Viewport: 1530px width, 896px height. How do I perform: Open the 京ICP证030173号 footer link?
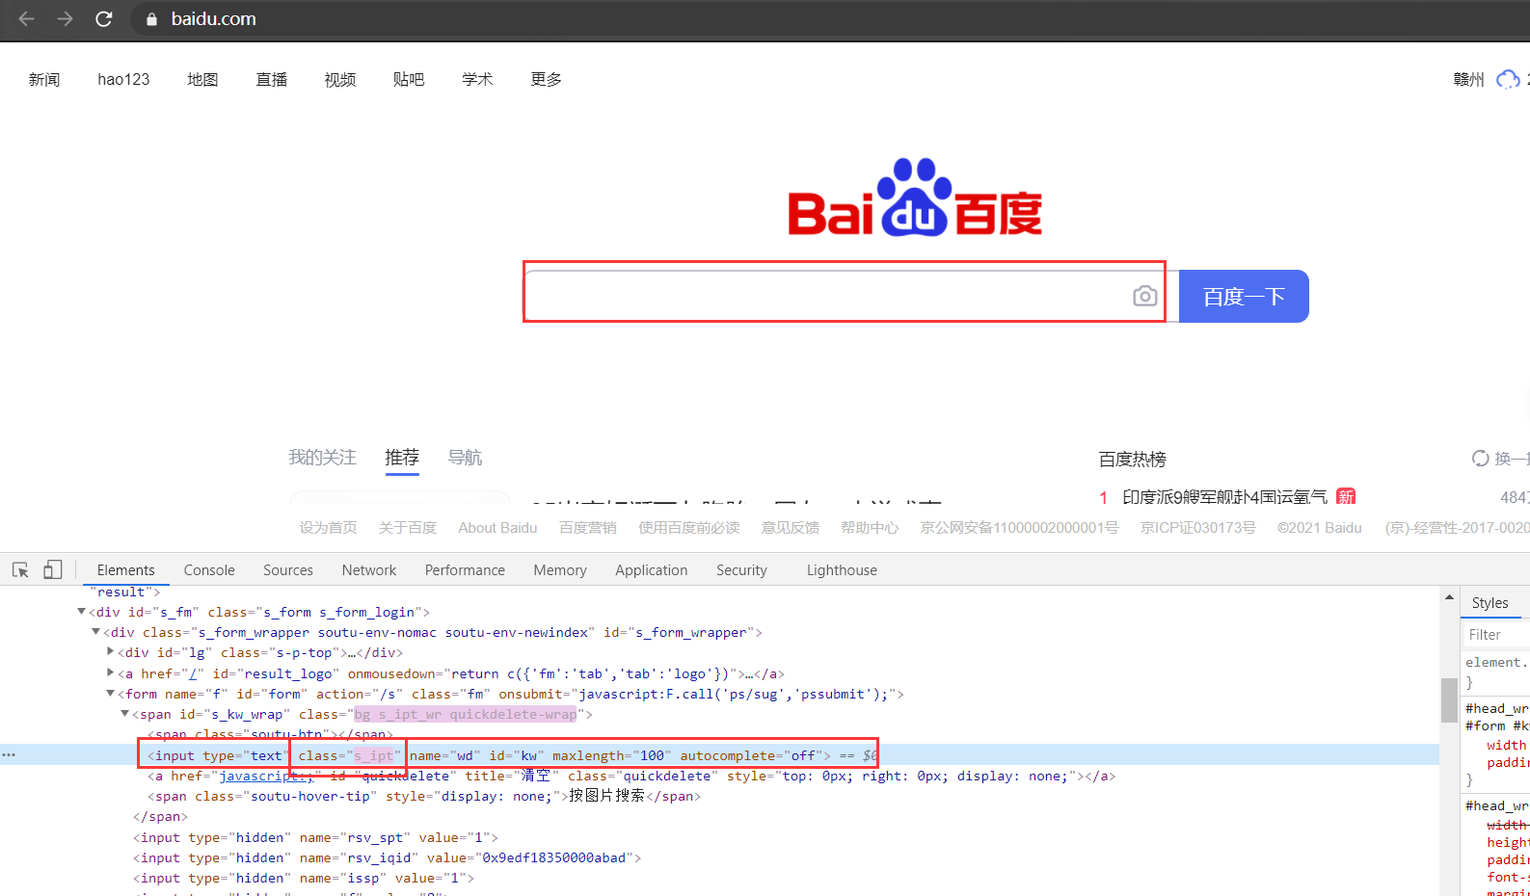tap(1198, 528)
